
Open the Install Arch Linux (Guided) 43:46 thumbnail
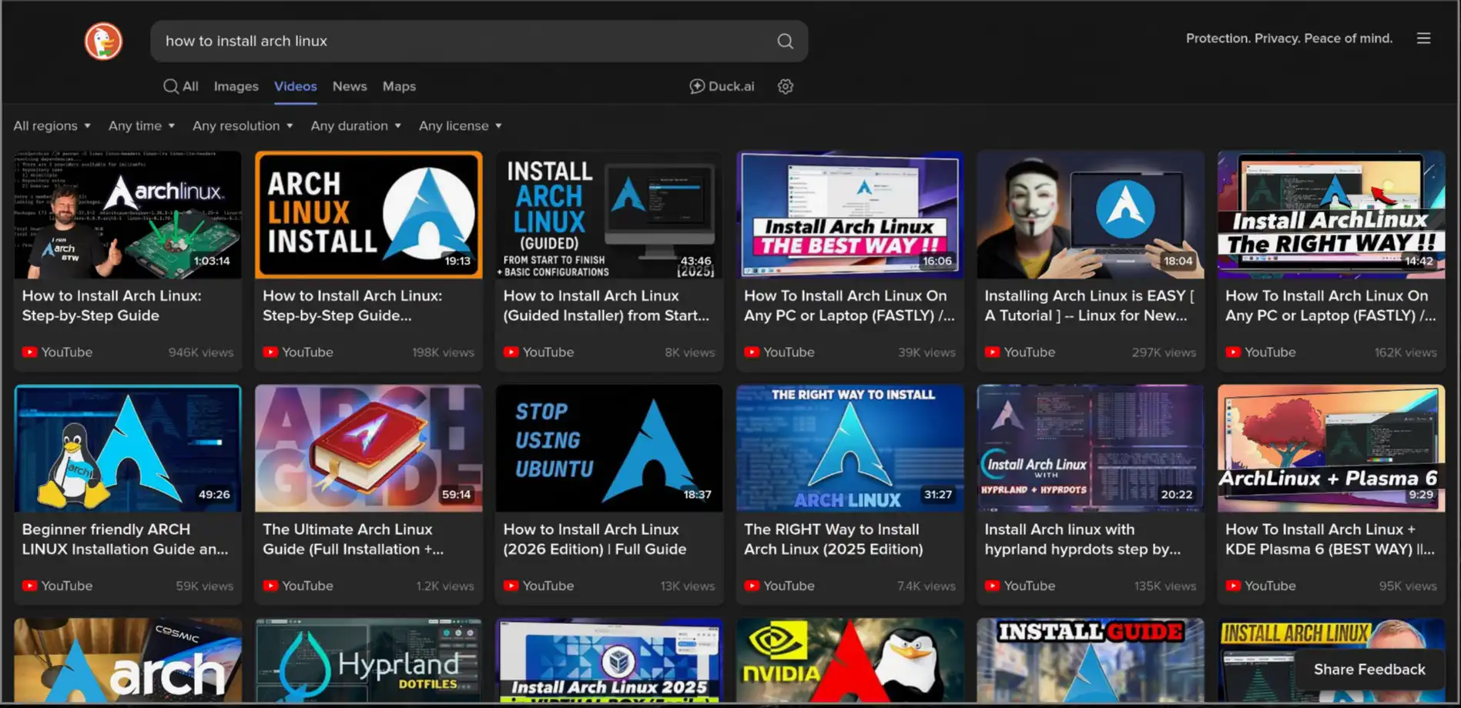609,215
